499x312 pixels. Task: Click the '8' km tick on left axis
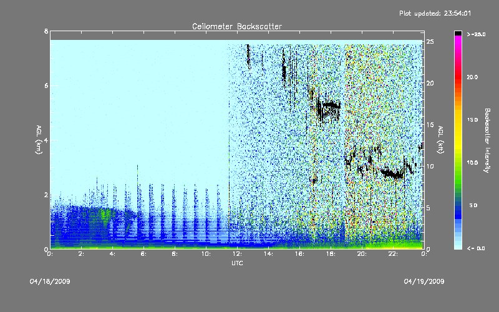tap(46, 31)
